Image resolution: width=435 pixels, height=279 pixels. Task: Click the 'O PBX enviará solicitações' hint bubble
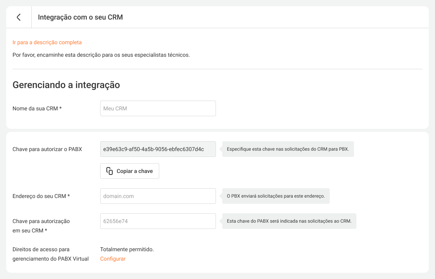pyautogui.click(x=276, y=196)
